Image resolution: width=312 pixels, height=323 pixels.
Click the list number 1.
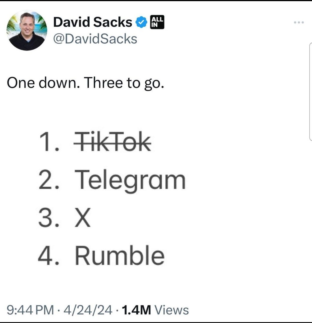[x=49, y=142]
